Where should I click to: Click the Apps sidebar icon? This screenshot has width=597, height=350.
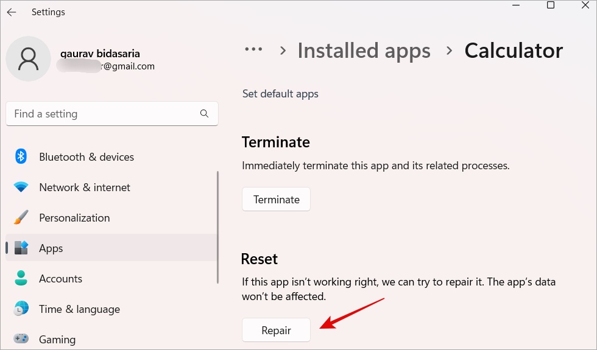tap(21, 248)
